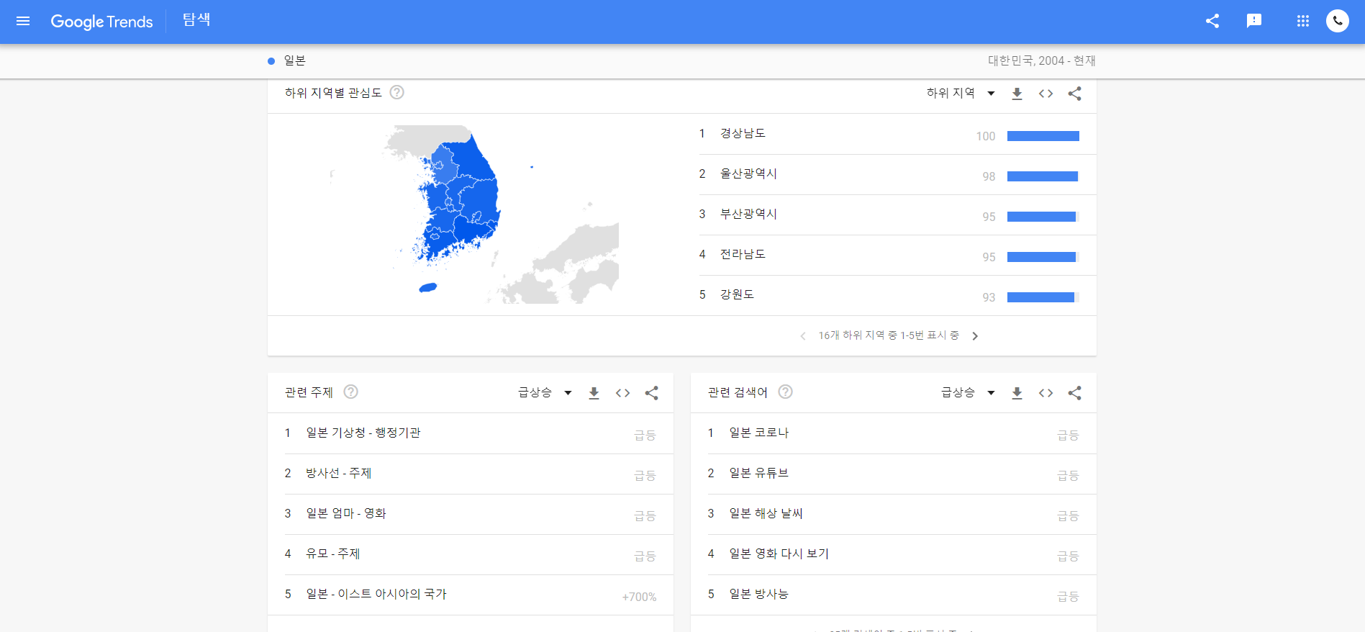
Task: Select the 일본 코로나 related query
Action: point(759,433)
